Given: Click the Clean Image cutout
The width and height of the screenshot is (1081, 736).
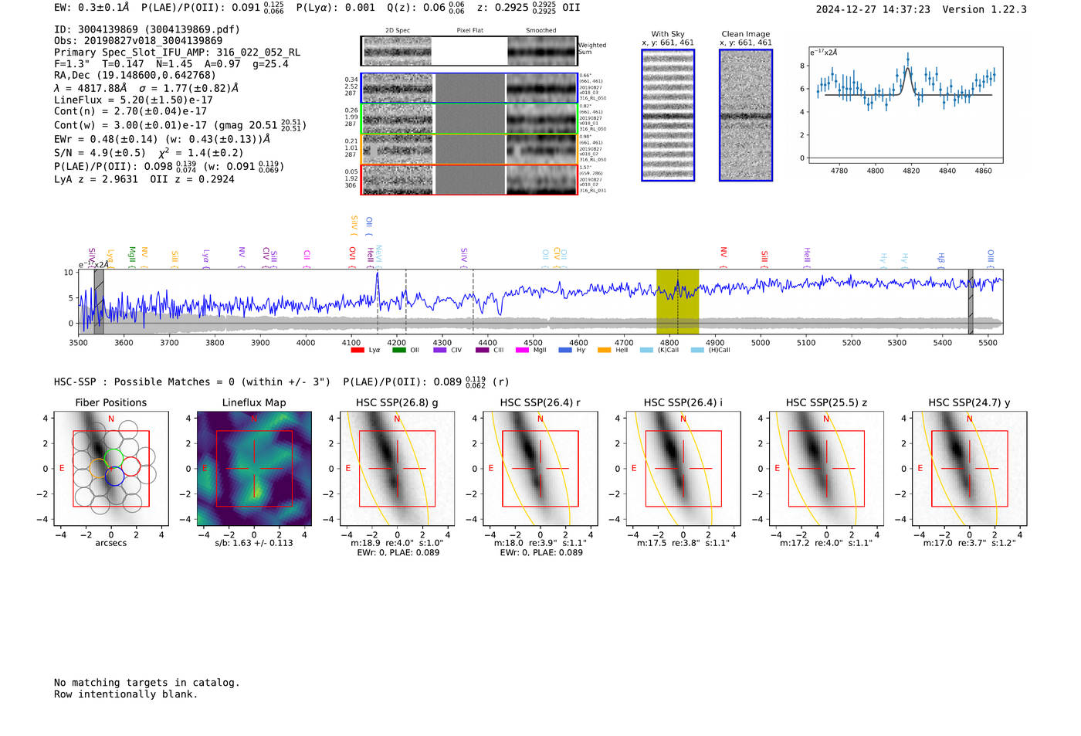Looking at the screenshot, I should click(x=746, y=115).
